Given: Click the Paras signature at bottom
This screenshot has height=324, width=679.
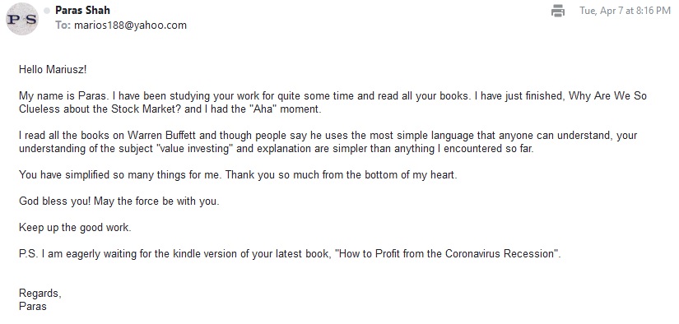Looking at the screenshot, I should click(32, 307).
